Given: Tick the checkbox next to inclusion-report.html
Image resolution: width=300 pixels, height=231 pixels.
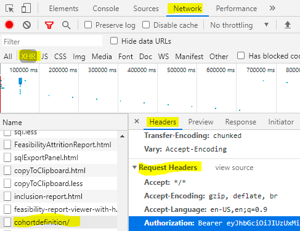Looking at the screenshot, I should click(7, 197).
